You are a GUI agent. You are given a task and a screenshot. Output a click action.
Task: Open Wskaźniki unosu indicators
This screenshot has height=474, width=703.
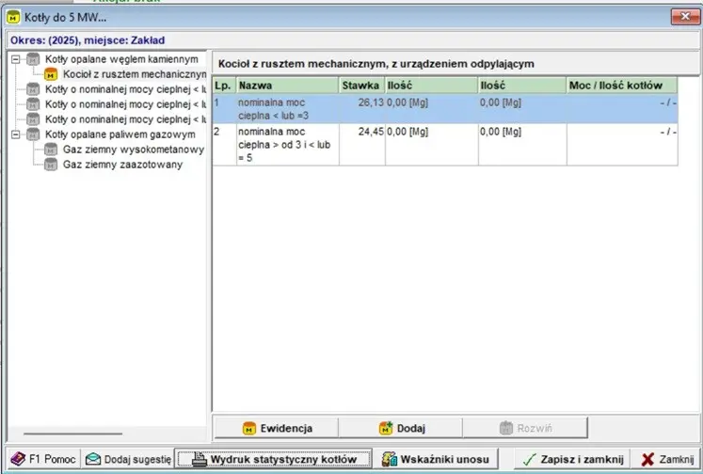437,460
